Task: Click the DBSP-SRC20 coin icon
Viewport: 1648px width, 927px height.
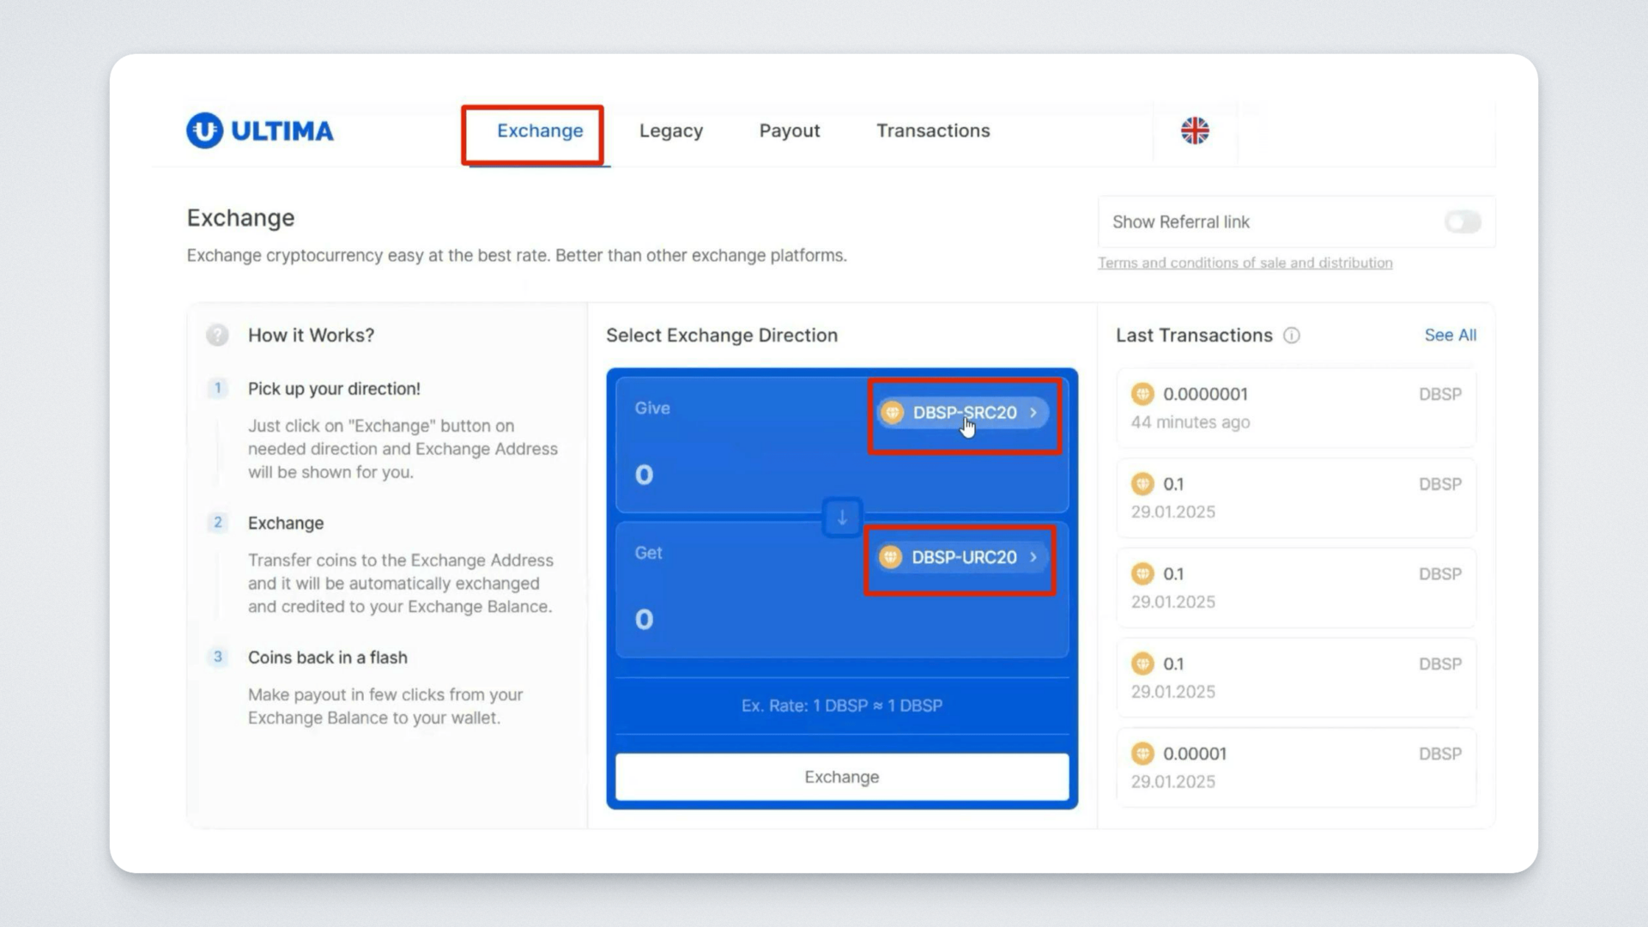Action: tap(893, 413)
